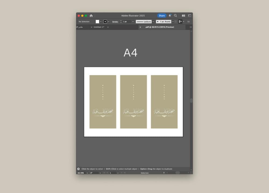Open notifications bell icon
The width and height of the screenshot is (269, 193).
click(x=170, y=16)
